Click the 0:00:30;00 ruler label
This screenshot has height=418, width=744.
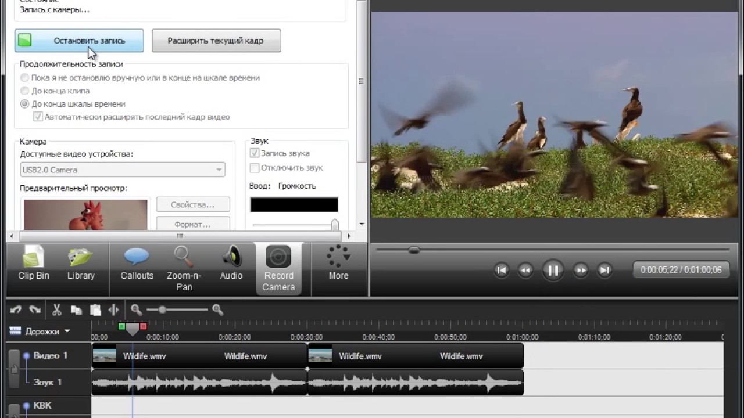click(306, 337)
